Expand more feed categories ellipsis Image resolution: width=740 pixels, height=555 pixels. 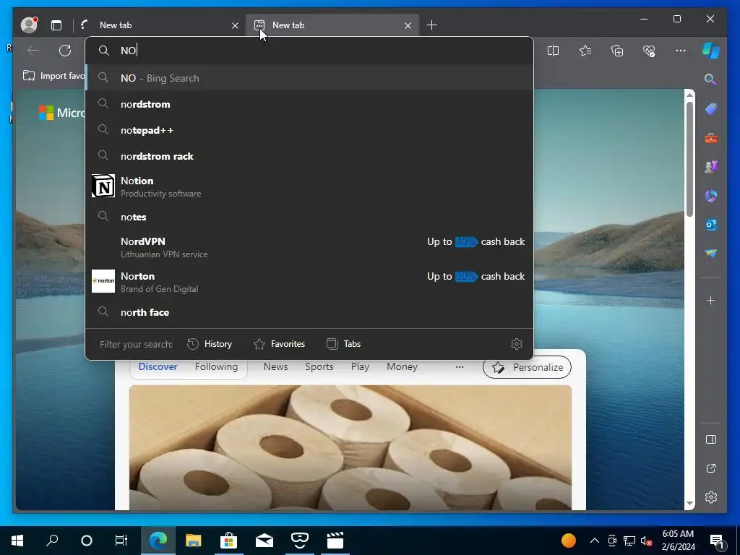coord(459,366)
